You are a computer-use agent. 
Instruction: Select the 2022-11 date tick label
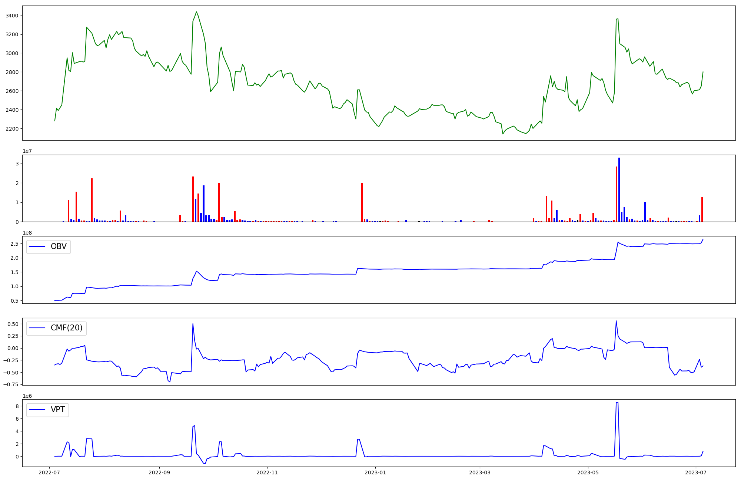267,472
